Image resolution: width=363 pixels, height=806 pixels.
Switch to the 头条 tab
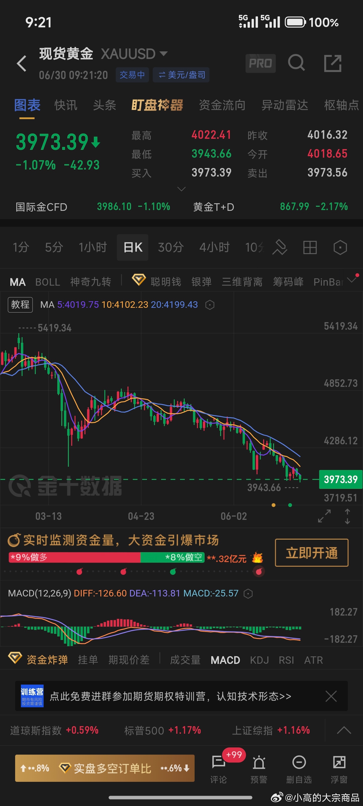coord(105,105)
